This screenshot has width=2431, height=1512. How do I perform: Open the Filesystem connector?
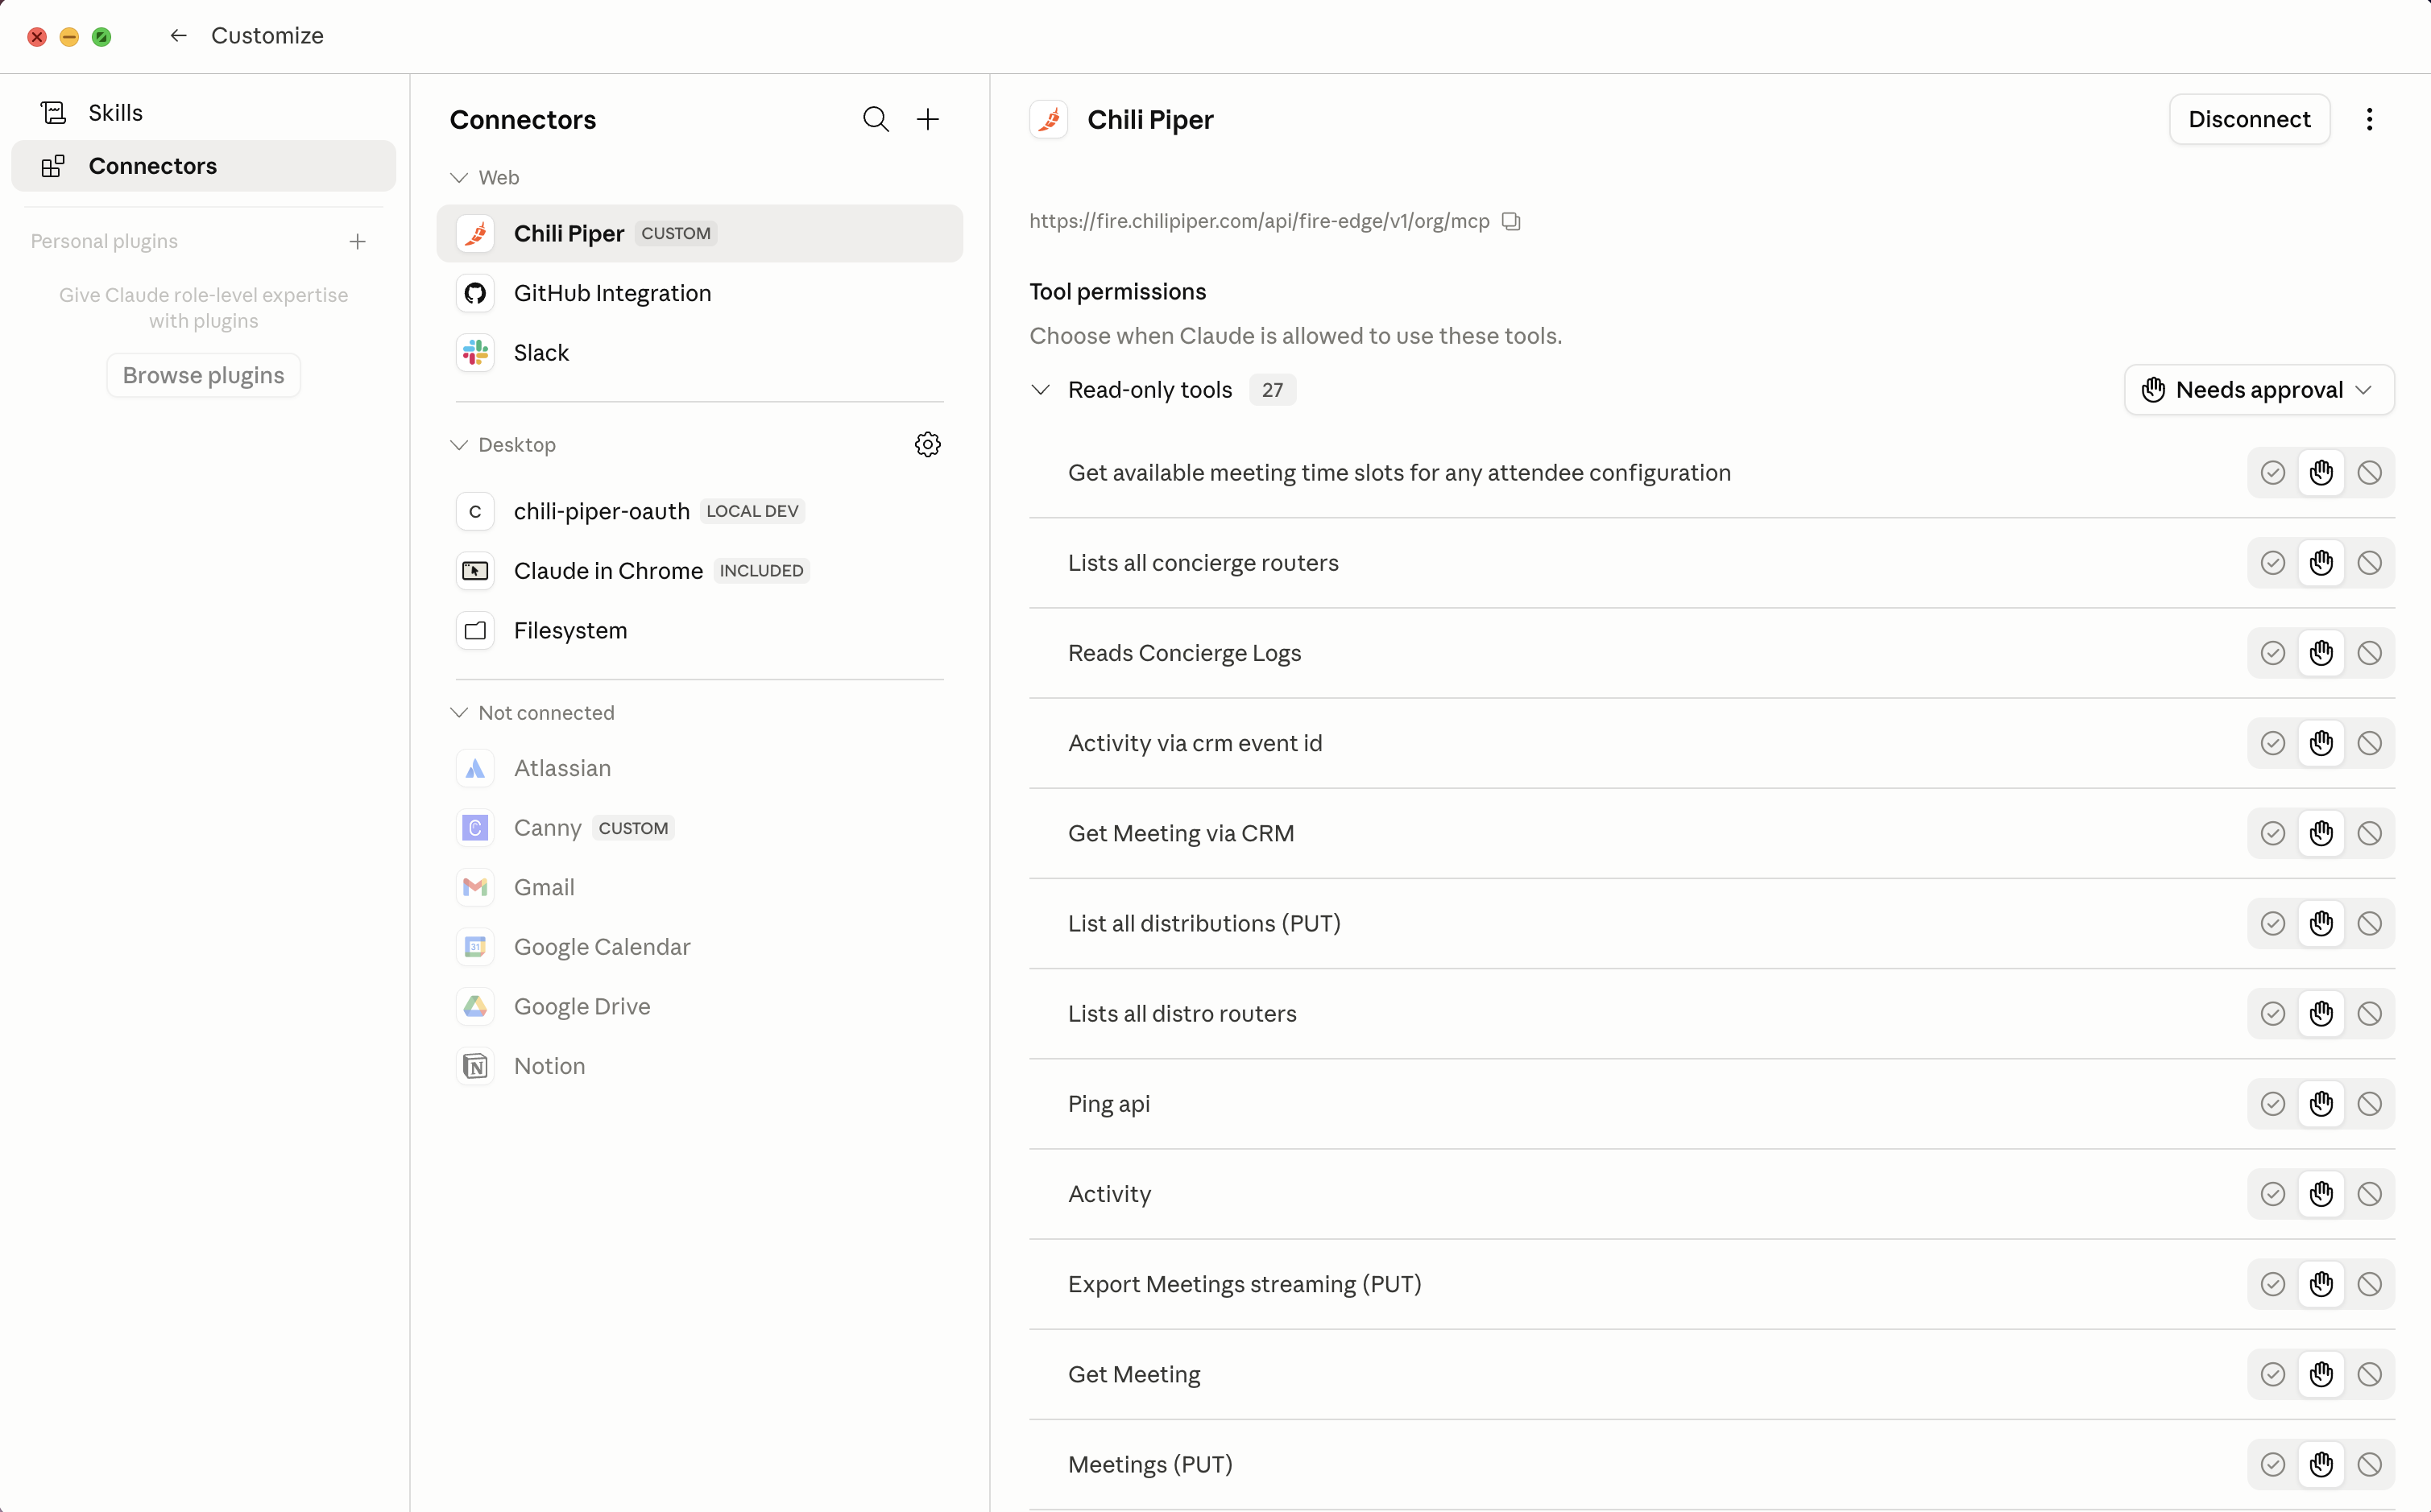[x=699, y=631]
